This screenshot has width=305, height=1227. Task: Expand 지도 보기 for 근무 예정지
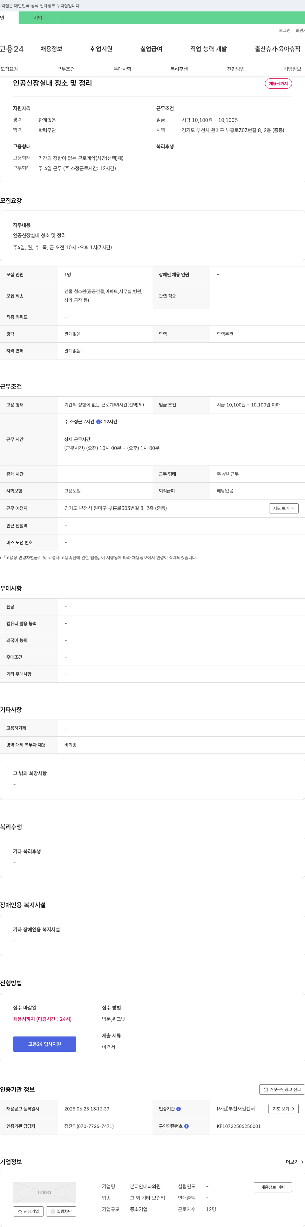283,508
